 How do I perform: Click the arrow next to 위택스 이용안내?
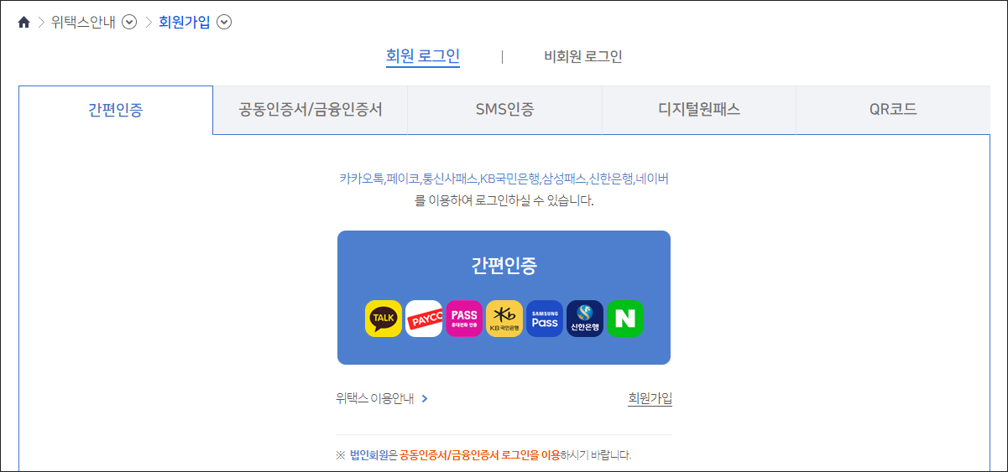click(x=425, y=399)
